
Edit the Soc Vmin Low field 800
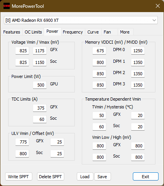click(99, 157)
